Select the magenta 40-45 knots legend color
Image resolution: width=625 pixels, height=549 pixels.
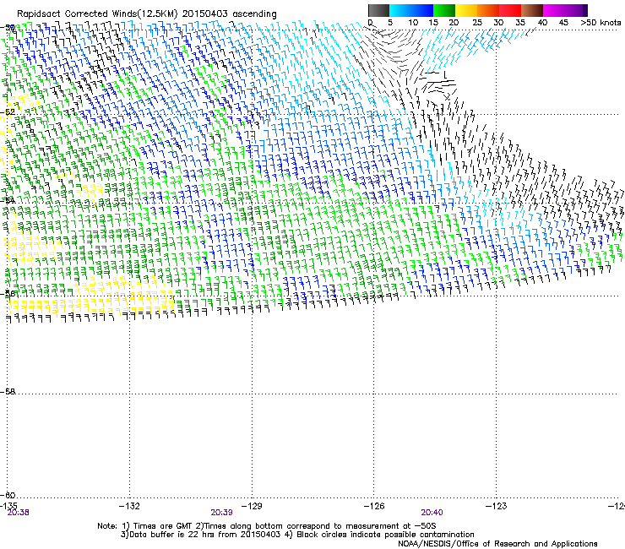[x=554, y=10]
